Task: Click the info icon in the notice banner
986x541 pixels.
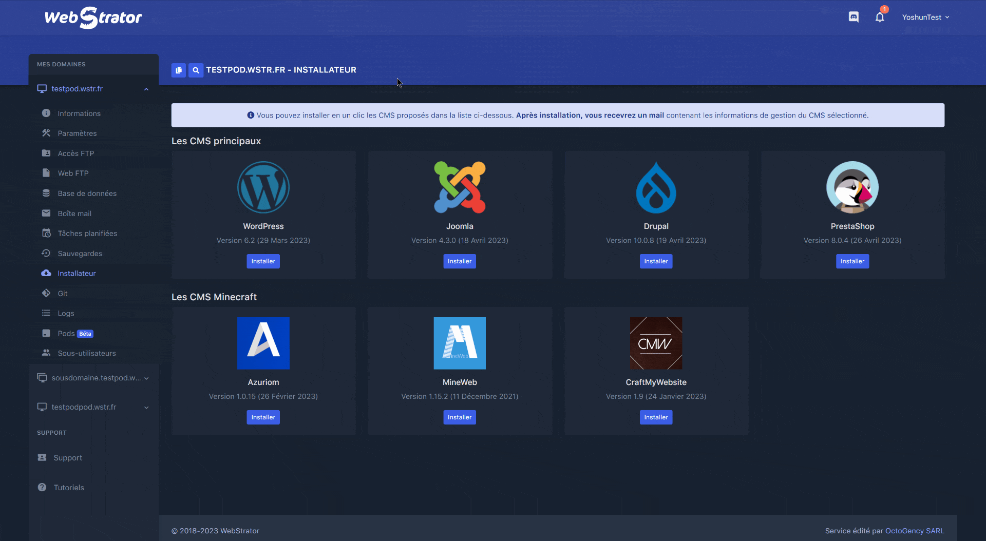Action: pyautogui.click(x=251, y=115)
